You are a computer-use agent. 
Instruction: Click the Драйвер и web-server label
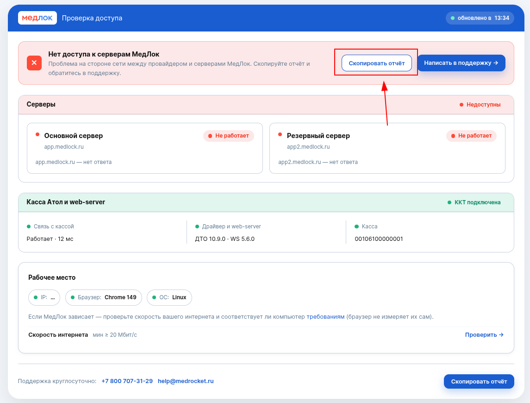[231, 227]
